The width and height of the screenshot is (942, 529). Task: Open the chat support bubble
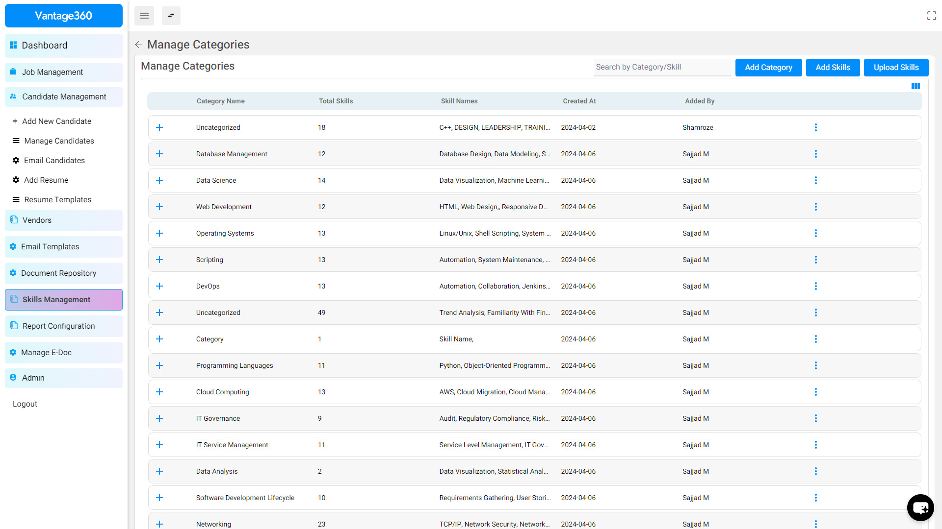[920, 507]
